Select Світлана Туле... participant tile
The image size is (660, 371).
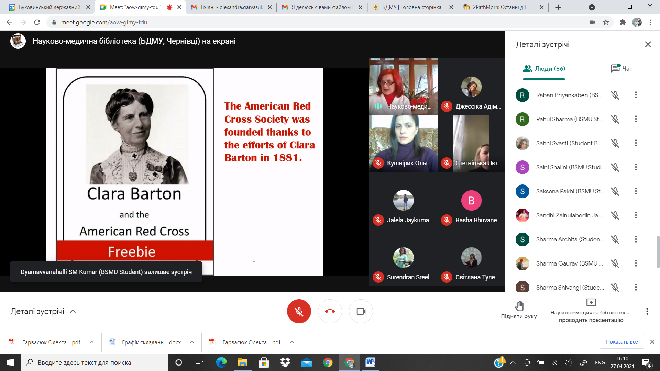click(x=471, y=257)
